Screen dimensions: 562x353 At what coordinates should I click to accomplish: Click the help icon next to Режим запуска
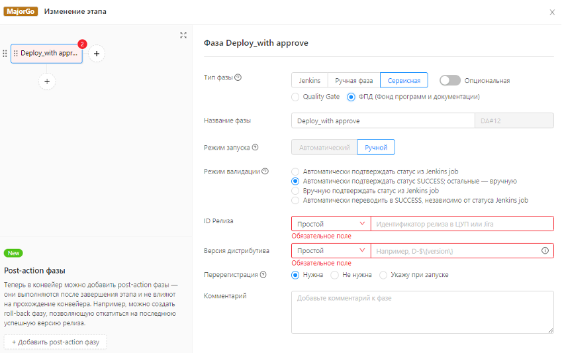click(x=255, y=148)
